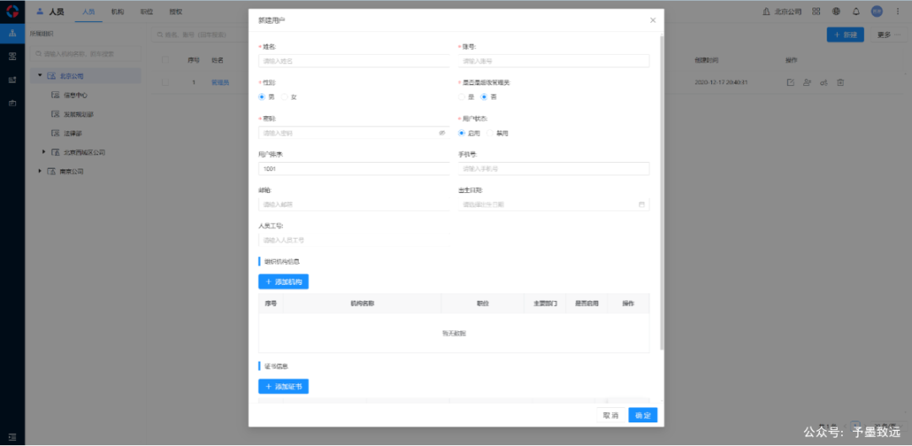Select 法律部 in organization tree
Screen dimensions: 912x446
pos(73,133)
